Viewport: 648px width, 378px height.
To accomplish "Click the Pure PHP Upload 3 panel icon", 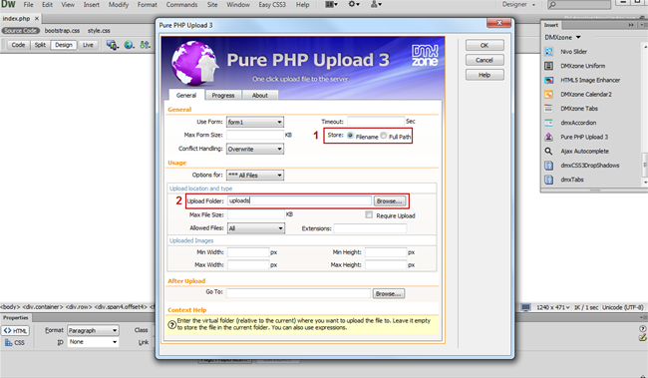I will (549, 137).
